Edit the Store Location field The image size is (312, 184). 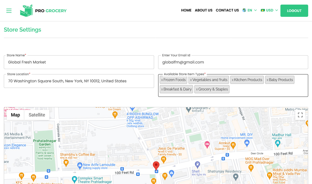click(x=79, y=81)
